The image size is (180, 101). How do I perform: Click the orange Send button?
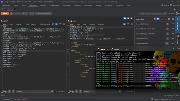click(x=5, y=14)
